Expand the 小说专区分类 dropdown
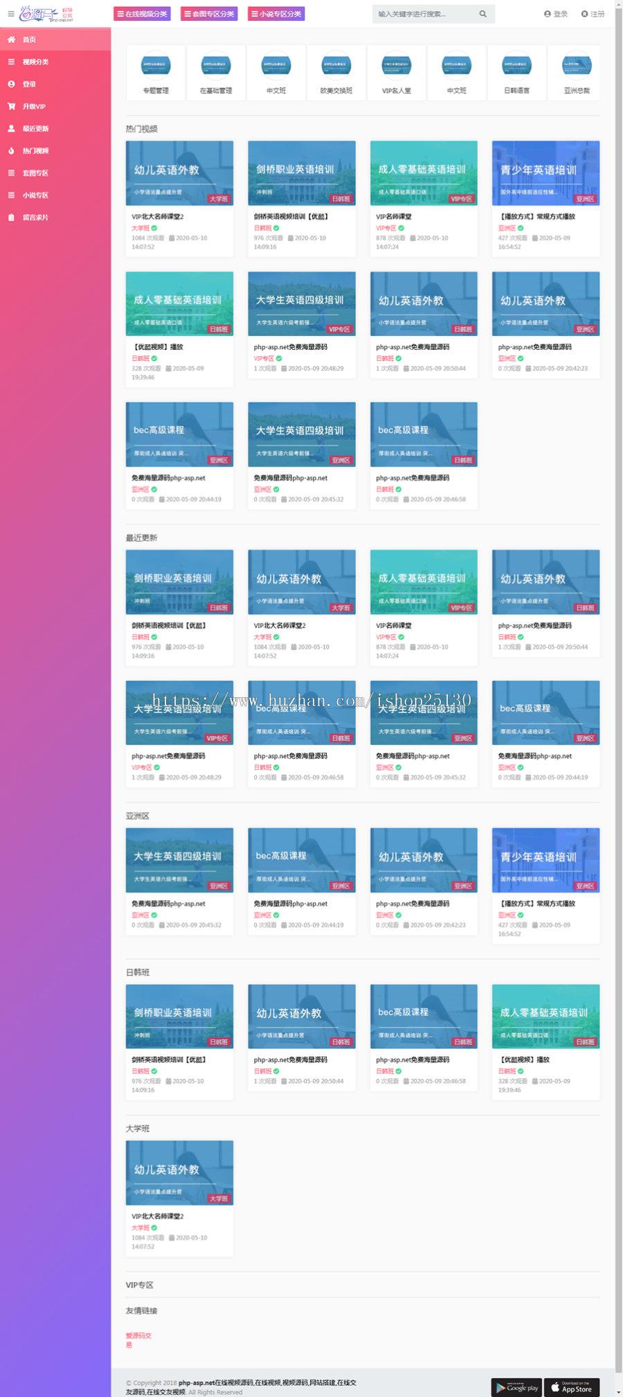Image resolution: width=623 pixels, height=1397 pixels. (x=276, y=14)
